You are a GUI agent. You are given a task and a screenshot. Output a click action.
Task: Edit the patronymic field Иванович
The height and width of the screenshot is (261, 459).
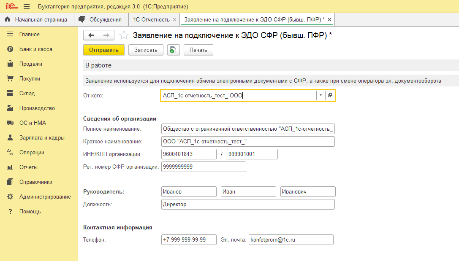pos(308,192)
